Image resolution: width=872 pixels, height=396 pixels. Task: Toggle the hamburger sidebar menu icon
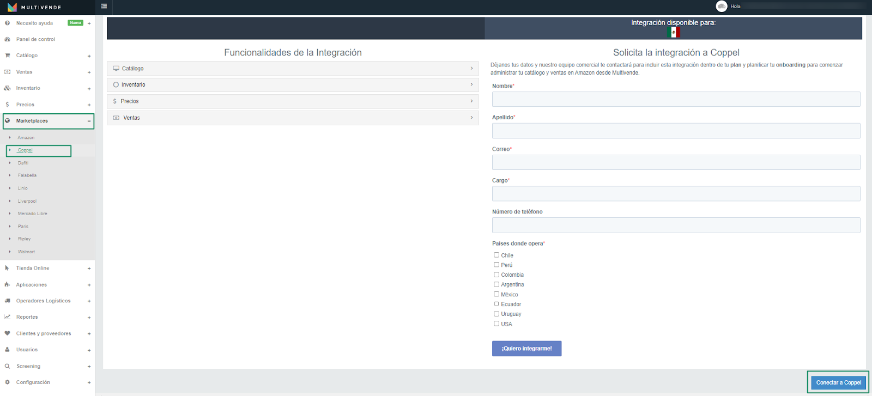click(x=104, y=7)
